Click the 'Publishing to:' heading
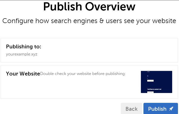 coord(24,47)
